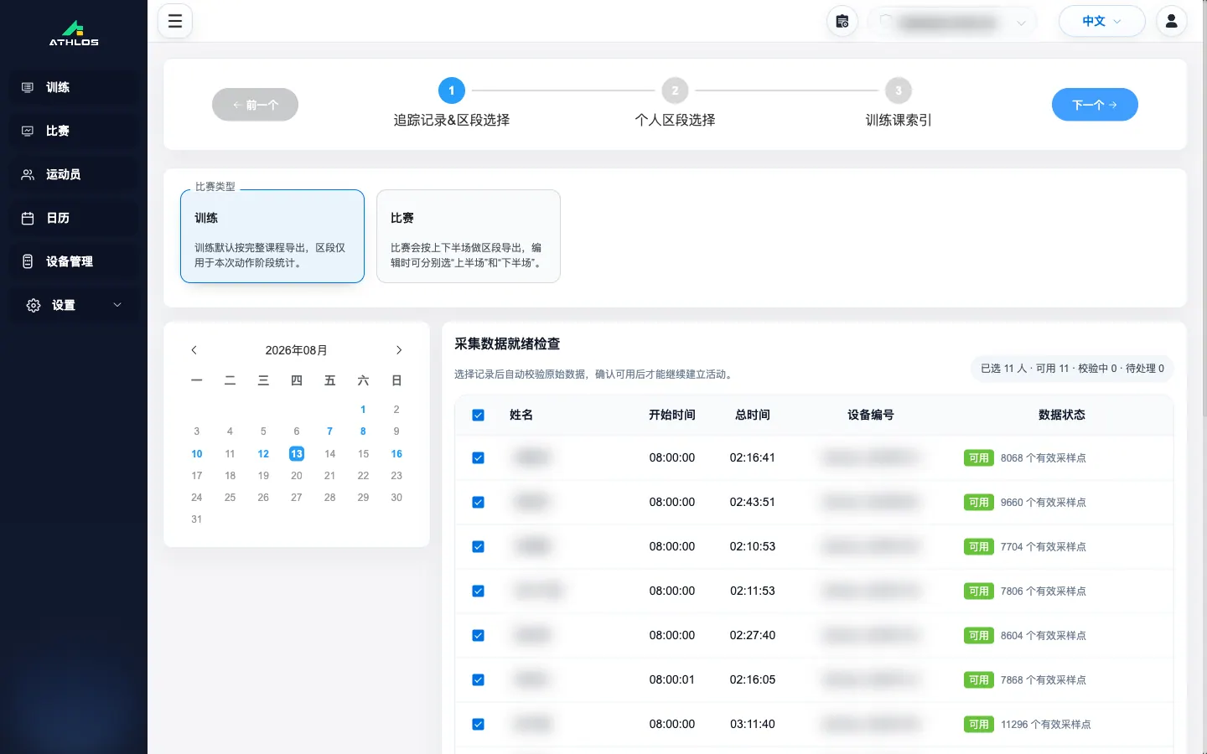Toggle the hamburger menu button

click(x=175, y=21)
